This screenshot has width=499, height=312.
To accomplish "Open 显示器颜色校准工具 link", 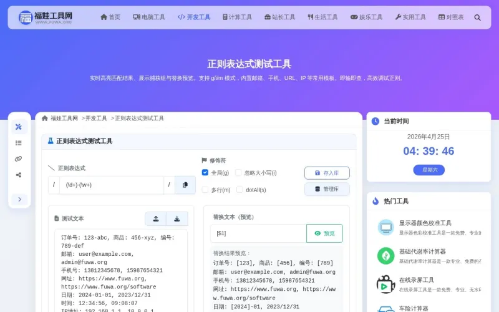I will tap(425, 223).
